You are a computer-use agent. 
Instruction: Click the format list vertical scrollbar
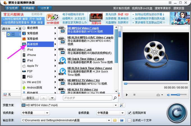tap(116, 46)
